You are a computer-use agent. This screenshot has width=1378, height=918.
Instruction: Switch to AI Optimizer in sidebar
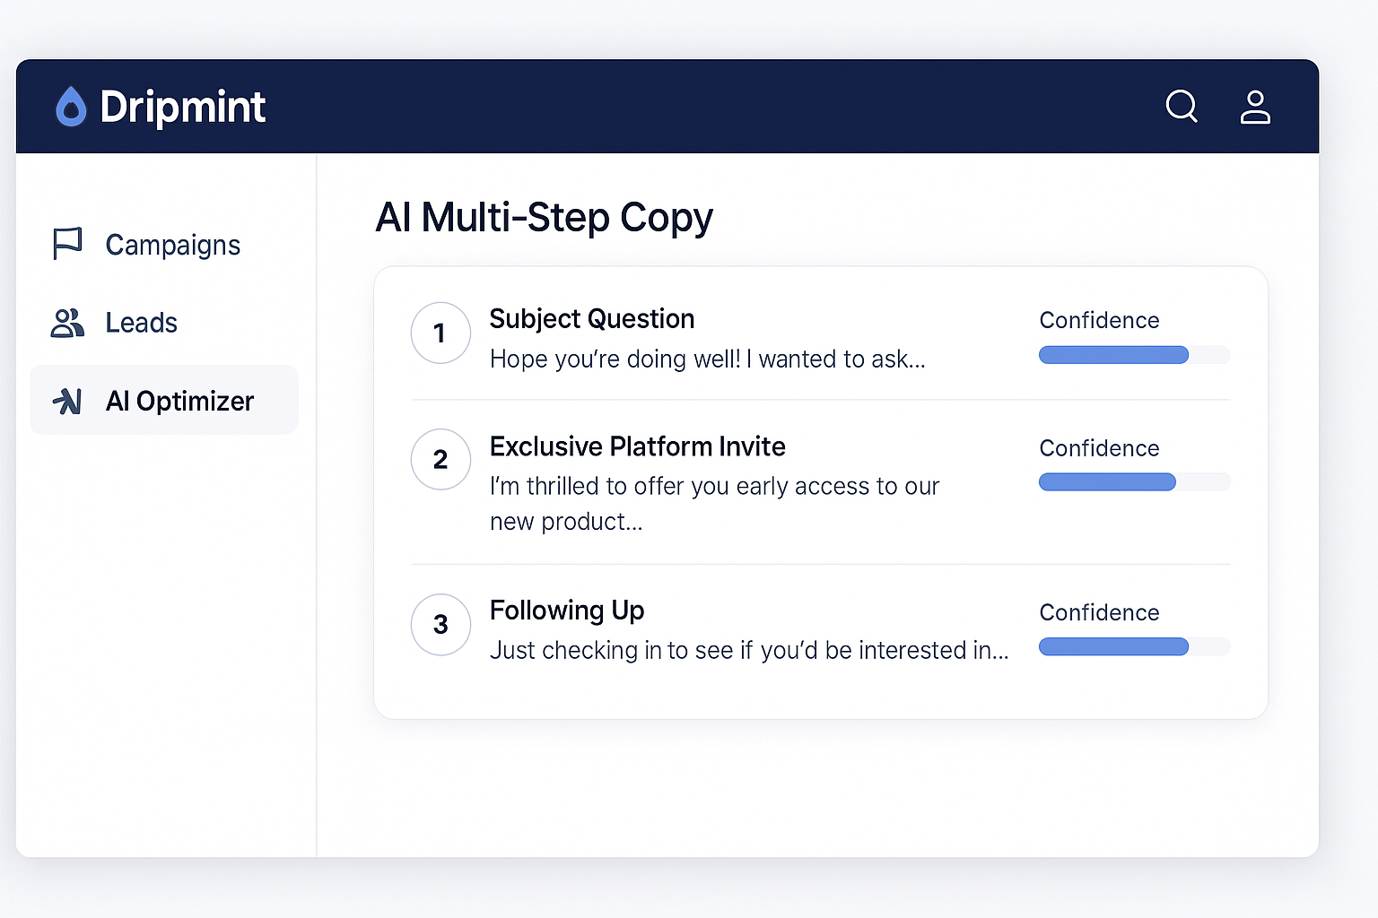pyautogui.click(x=179, y=401)
